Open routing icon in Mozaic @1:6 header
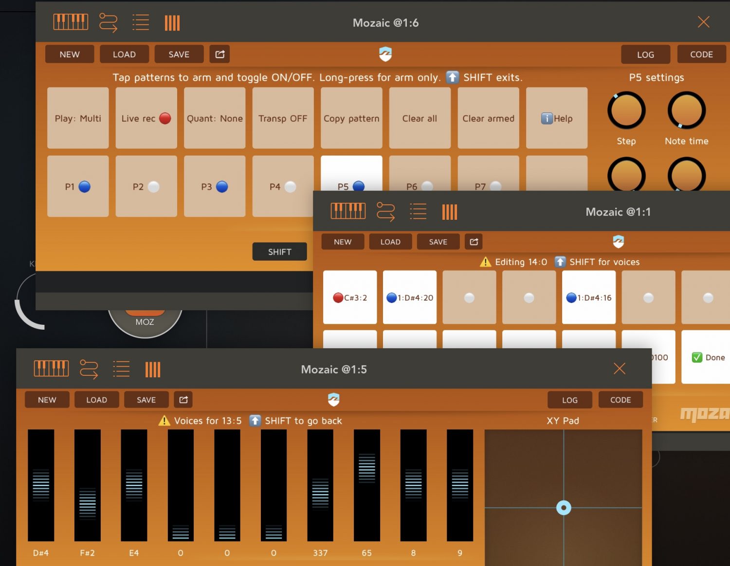This screenshot has width=730, height=566. point(108,22)
